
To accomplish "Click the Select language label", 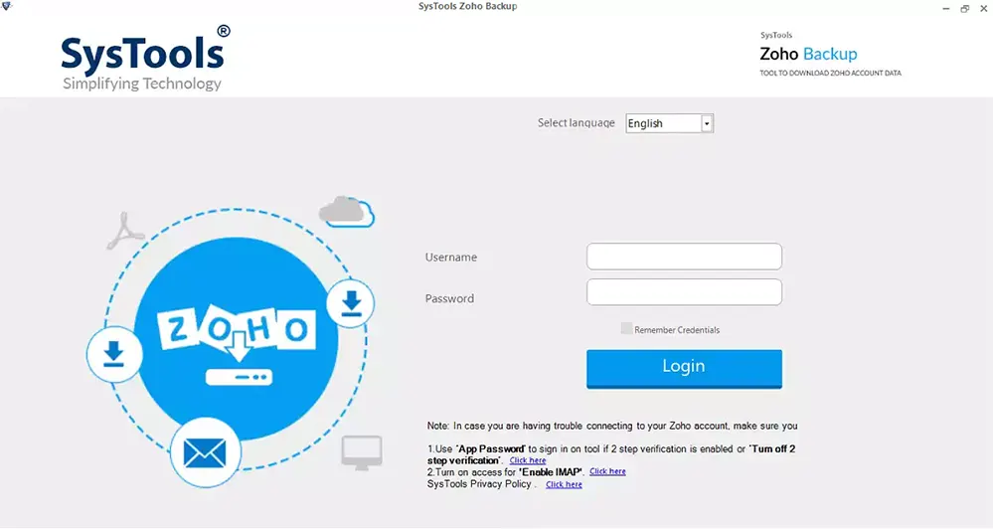I will pyautogui.click(x=577, y=123).
